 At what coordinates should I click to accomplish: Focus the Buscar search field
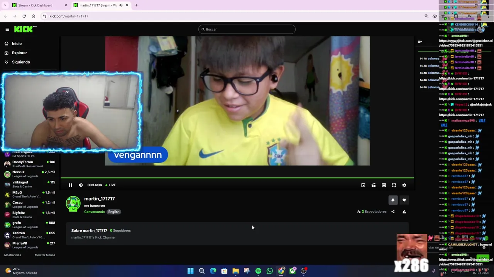[247, 29]
